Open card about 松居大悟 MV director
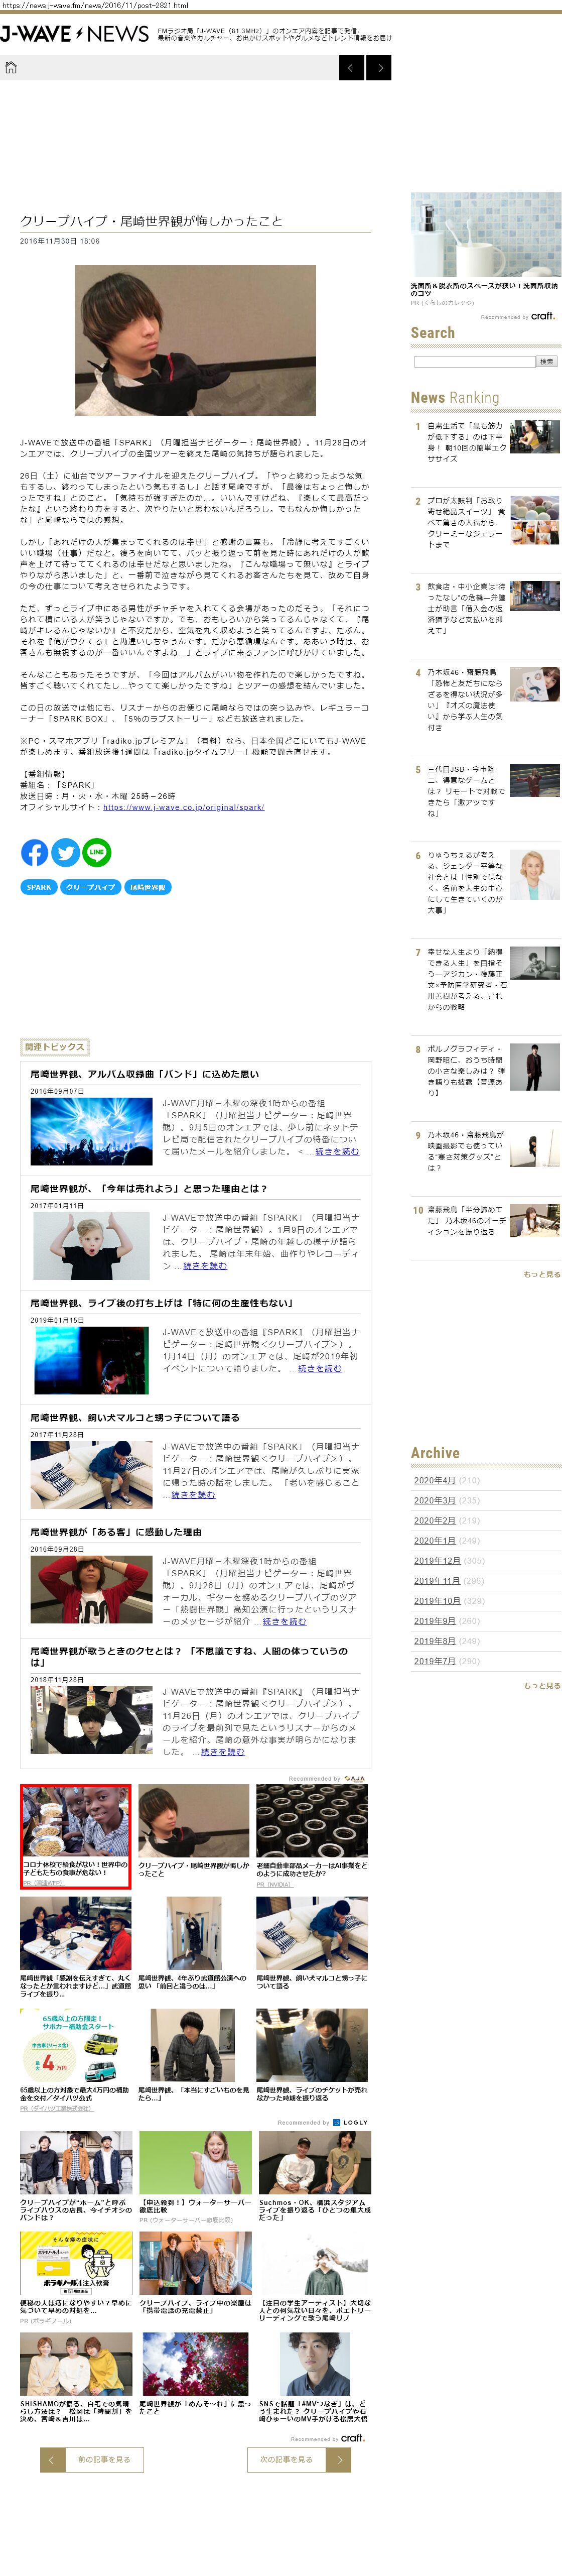This screenshot has width=562, height=2576. tap(314, 2377)
